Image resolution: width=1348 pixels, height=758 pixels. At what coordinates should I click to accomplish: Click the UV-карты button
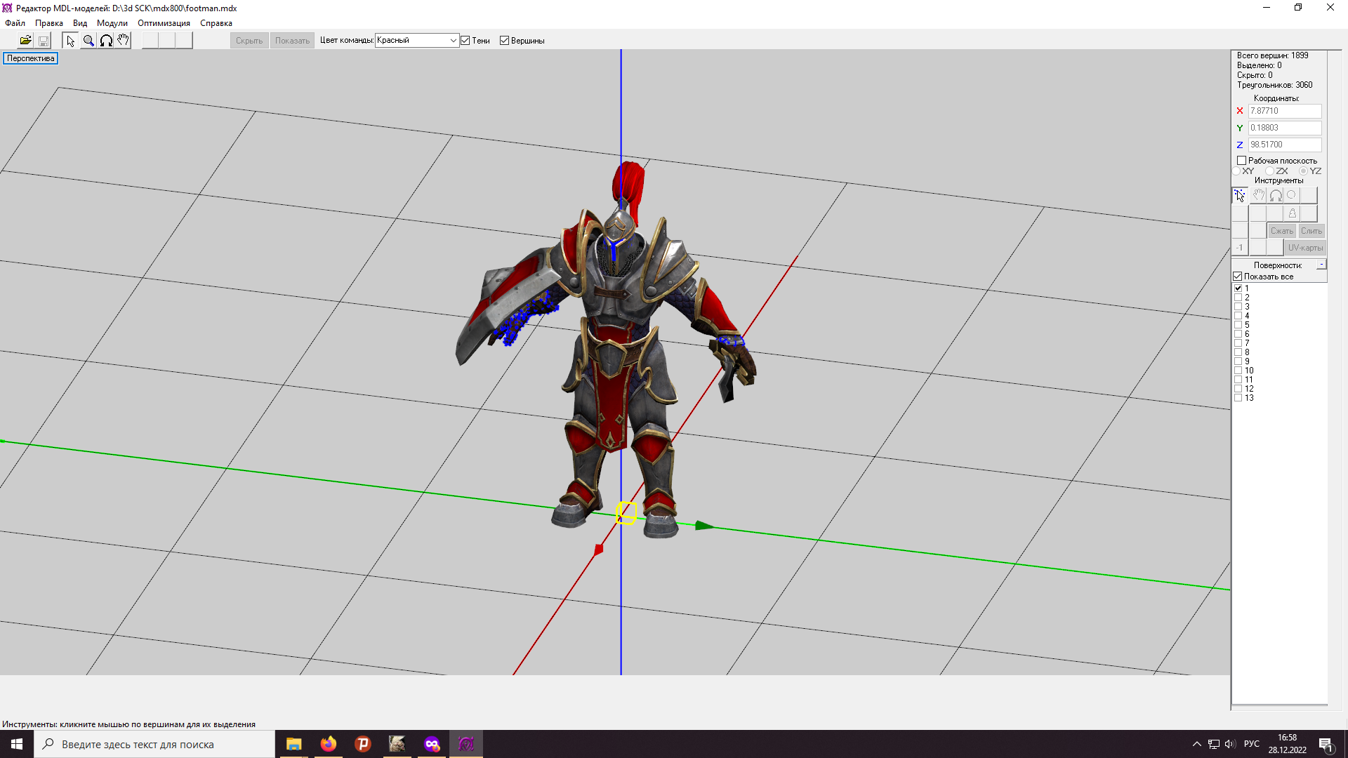[1305, 248]
